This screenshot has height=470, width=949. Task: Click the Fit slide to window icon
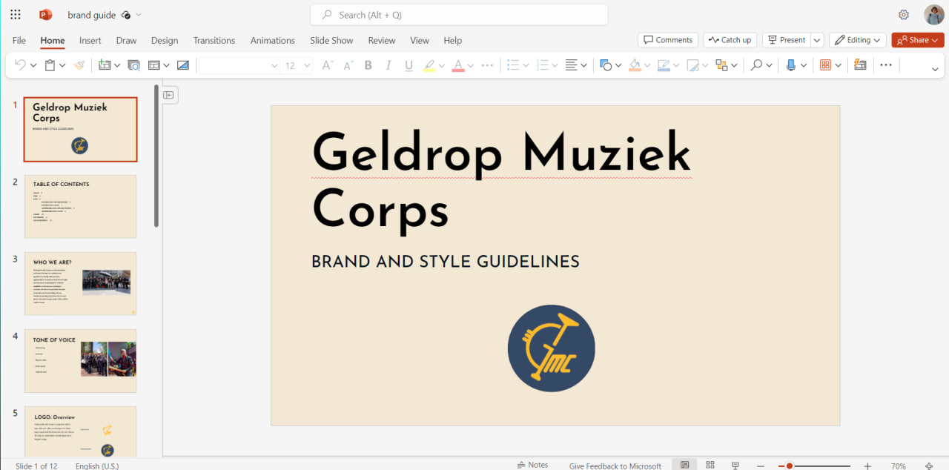coord(929,466)
